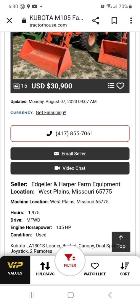Image resolution: width=140 pixels, height=304 pixels.
Task: Tap the tractor bucket listing photo
Action: click(x=70, y=55)
